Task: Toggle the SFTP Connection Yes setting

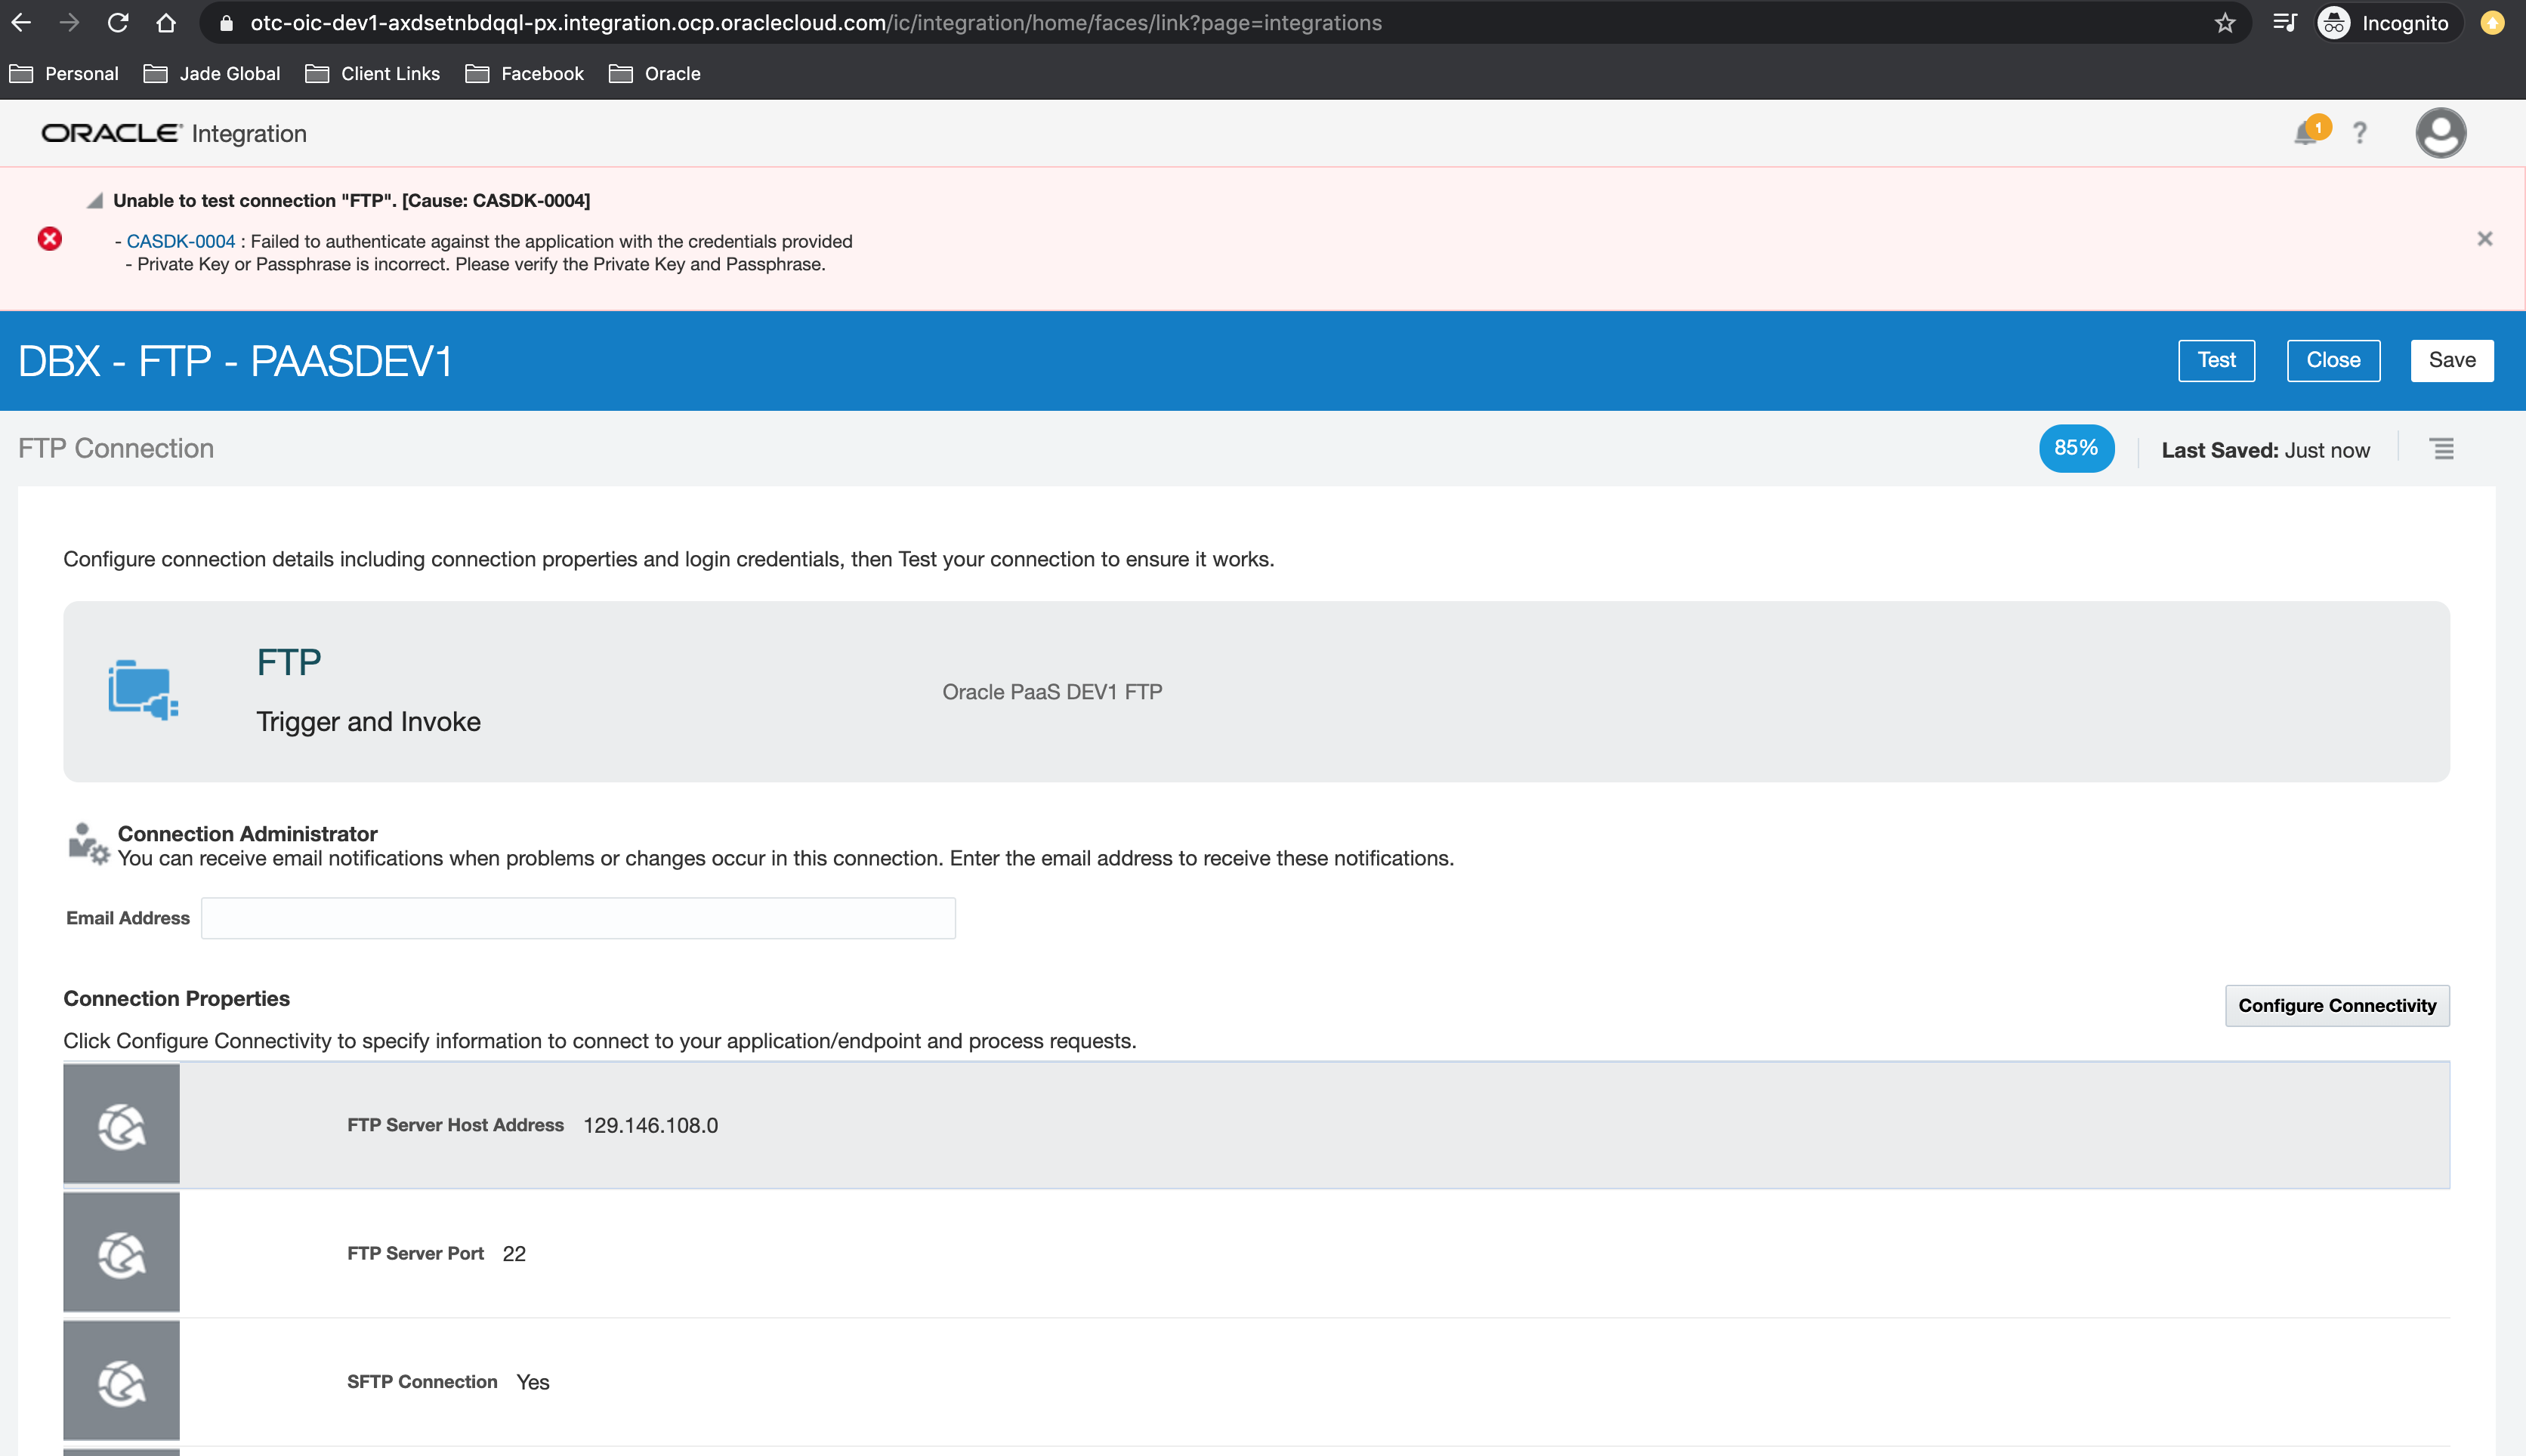Action: click(x=532, y=1381)
